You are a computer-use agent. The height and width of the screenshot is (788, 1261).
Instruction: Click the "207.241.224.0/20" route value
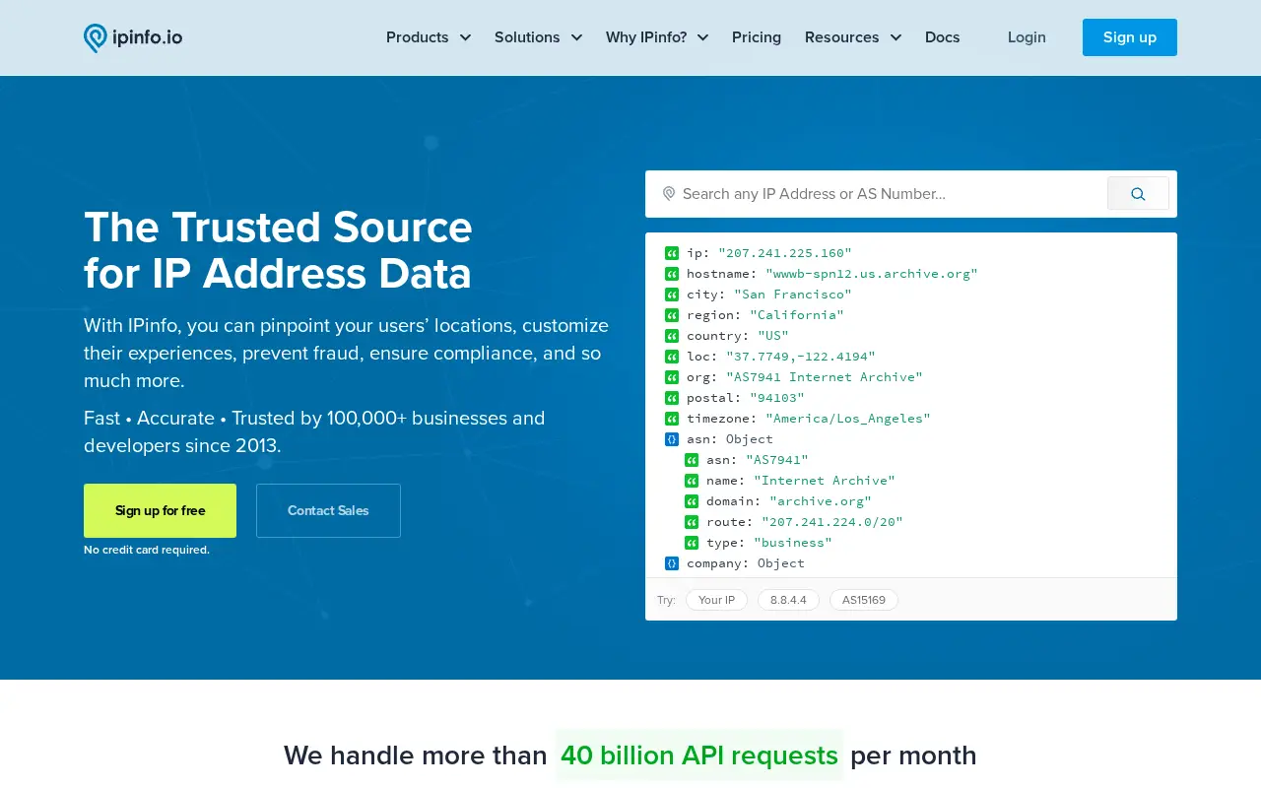click(x=832, y=522)
